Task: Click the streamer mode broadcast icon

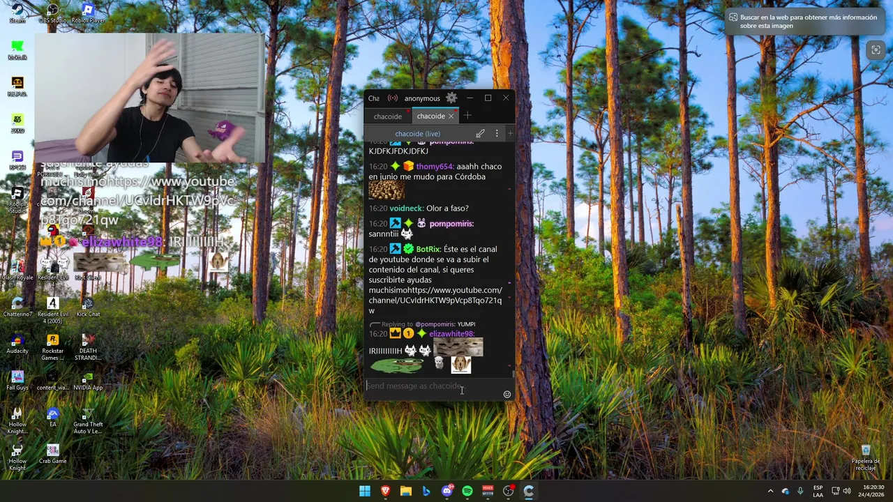Action: pos(393,98)
